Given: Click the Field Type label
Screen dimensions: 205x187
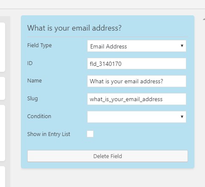Looking at the screenshot, I should tap(40, 45).
